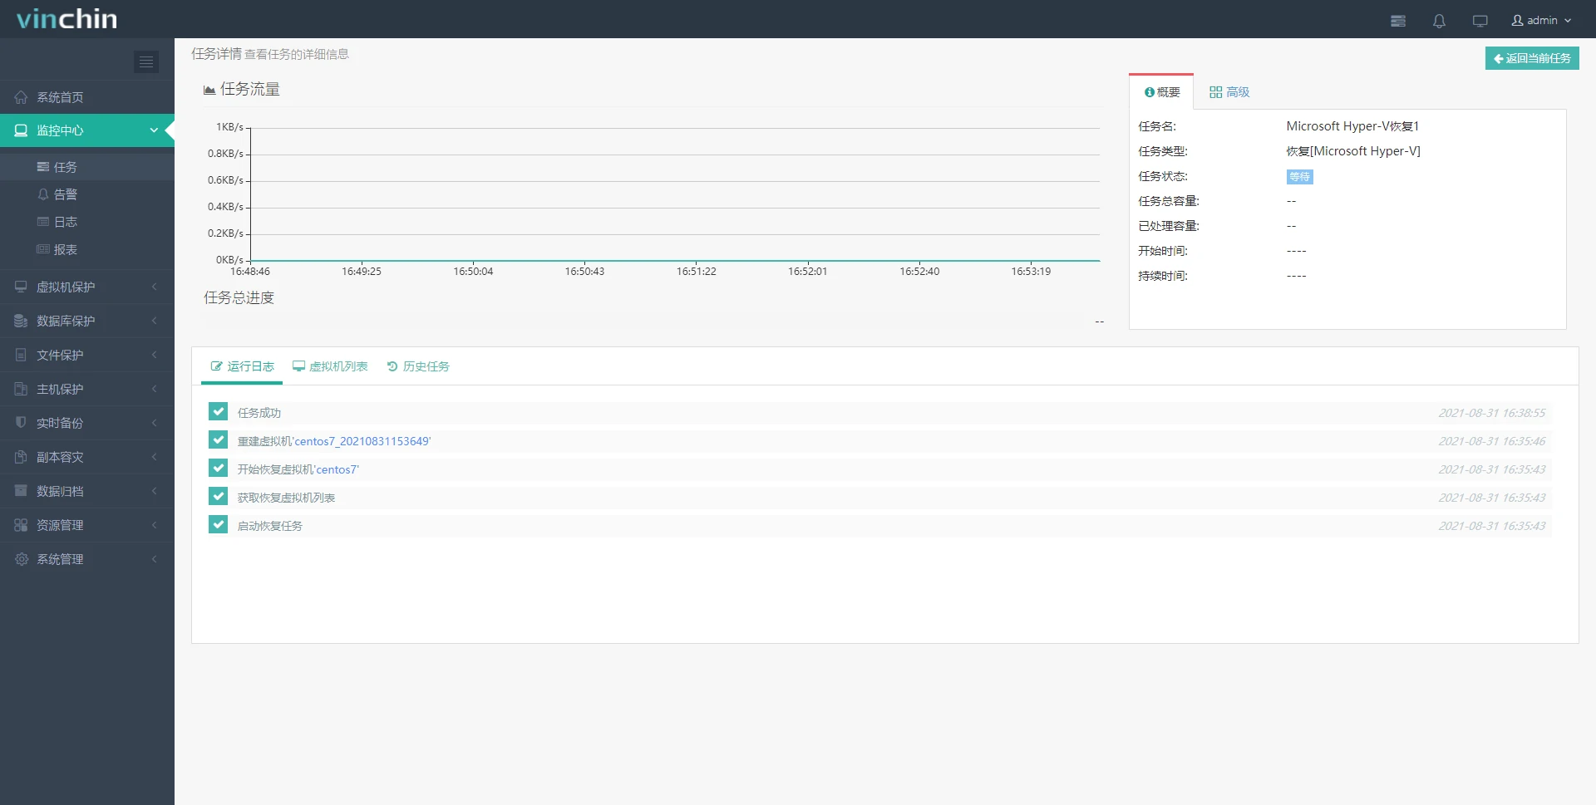
Task: Click the chart icon next to 任务流量
Action: tap(209, 90)
